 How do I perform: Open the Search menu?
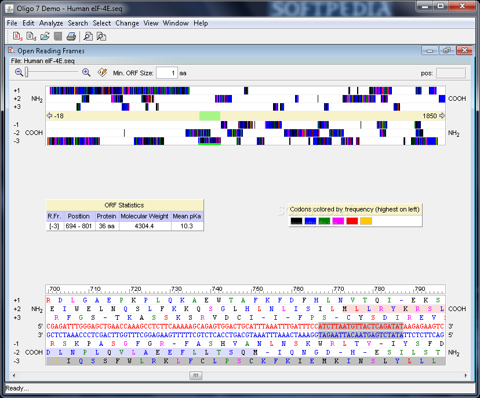click(x=78, y=23)
